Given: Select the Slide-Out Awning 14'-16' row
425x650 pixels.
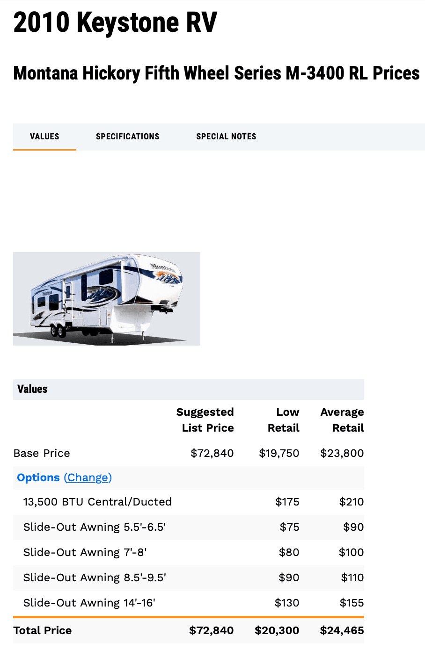Looking at the screenshot, I should pyautogui.click(x=189, y=603).
